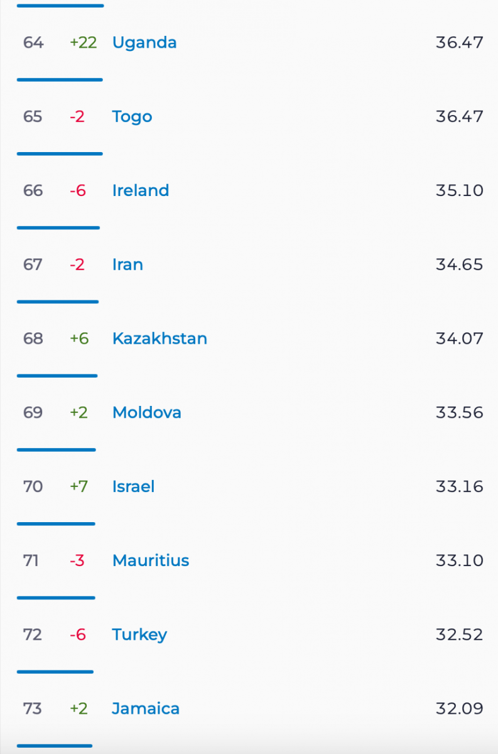Open the Israel country link
The width and height of the screenshot is (498, 754).
click(133, 486)
